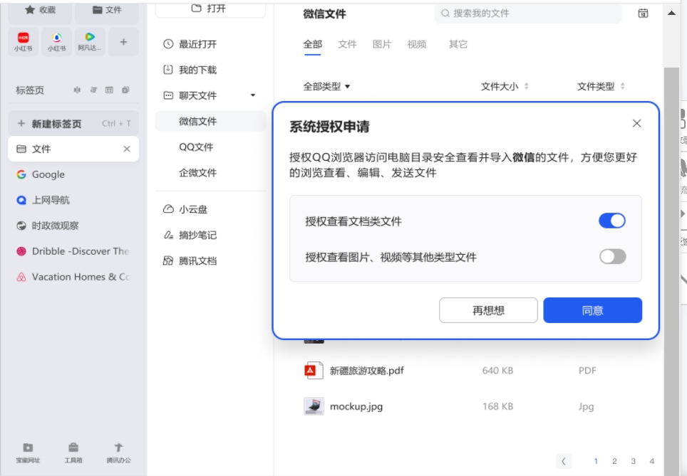
Task: Click the cloud icon beside 小云盘
Action: coord(168,209)
